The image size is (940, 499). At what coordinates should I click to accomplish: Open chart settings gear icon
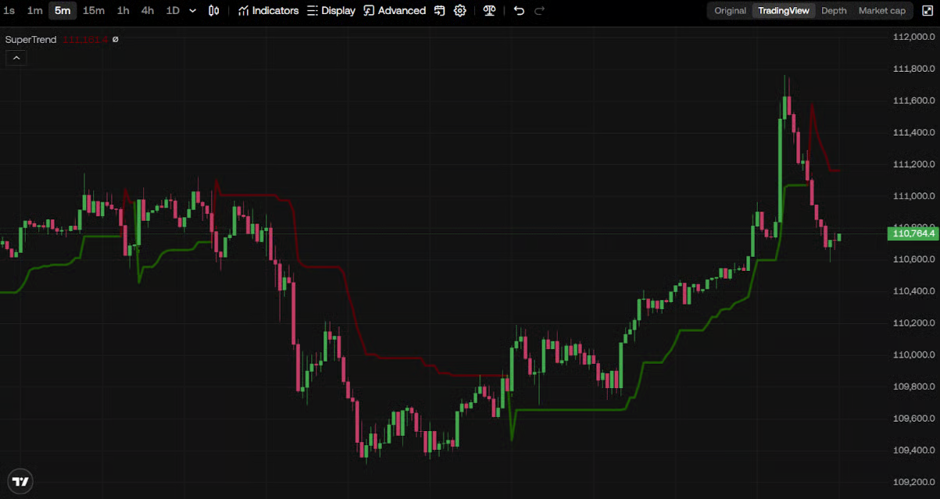tap(460, 11)
